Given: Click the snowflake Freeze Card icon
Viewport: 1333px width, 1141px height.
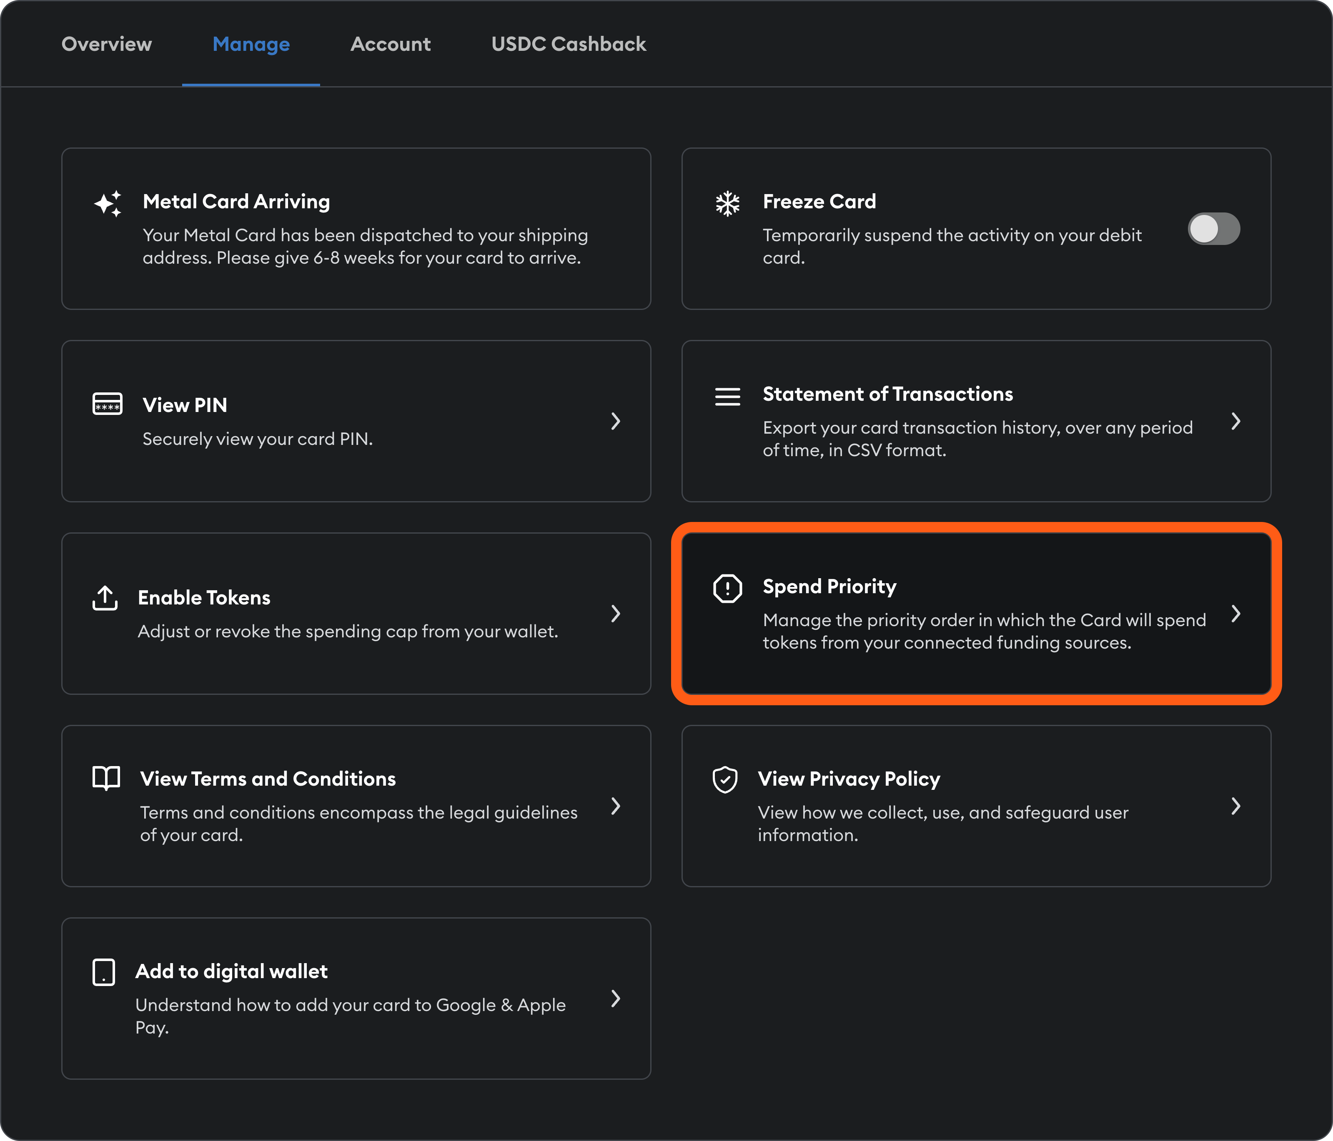Looking at the screenshot, I should [728, 204].
